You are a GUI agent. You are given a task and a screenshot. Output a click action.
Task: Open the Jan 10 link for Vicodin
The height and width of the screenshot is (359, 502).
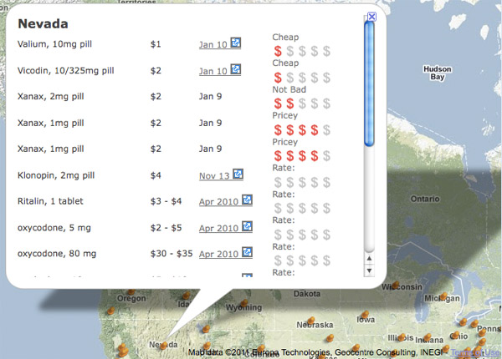tap(213, 71)
